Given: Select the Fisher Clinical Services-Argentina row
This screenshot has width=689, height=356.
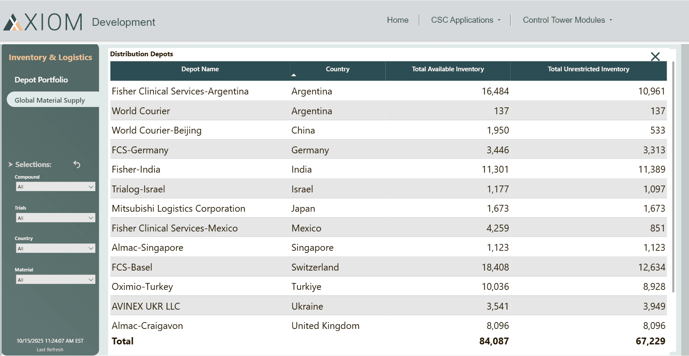Looking at the screenshot, I should tap(388, 91).
